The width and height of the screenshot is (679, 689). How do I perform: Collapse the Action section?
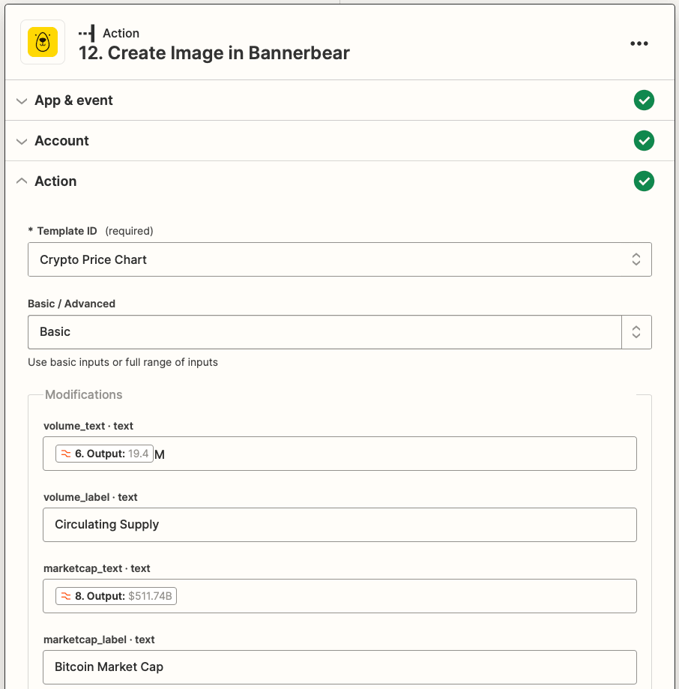coord(22,181)
